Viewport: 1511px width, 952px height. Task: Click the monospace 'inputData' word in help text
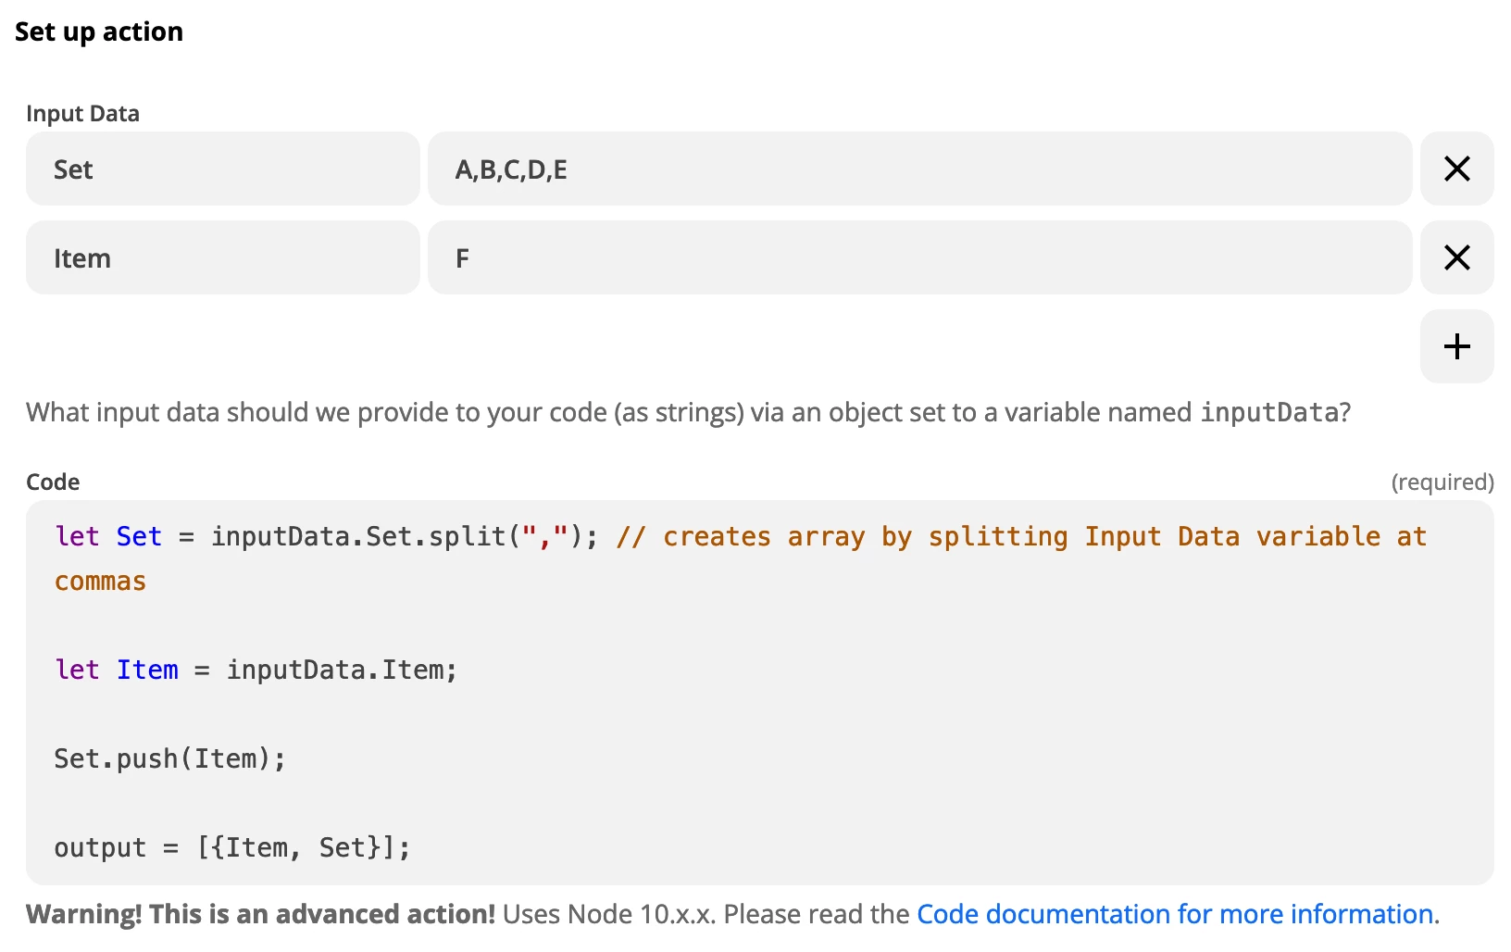[x=1268, y=412]
